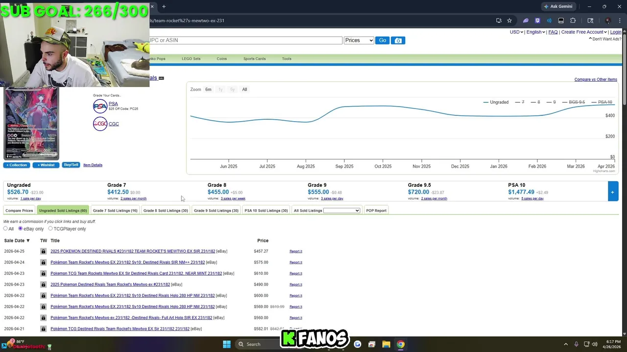Click the install app icon in address bar
627x352 pixels.
click(x=499, y=21)
